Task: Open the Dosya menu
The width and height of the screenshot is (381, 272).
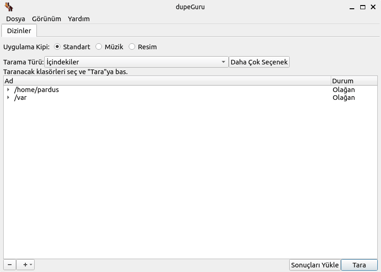Action: pyautogui.click(x=16, y=19)
